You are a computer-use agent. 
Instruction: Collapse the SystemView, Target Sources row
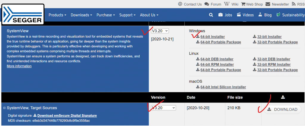click(x=4, y=108)
